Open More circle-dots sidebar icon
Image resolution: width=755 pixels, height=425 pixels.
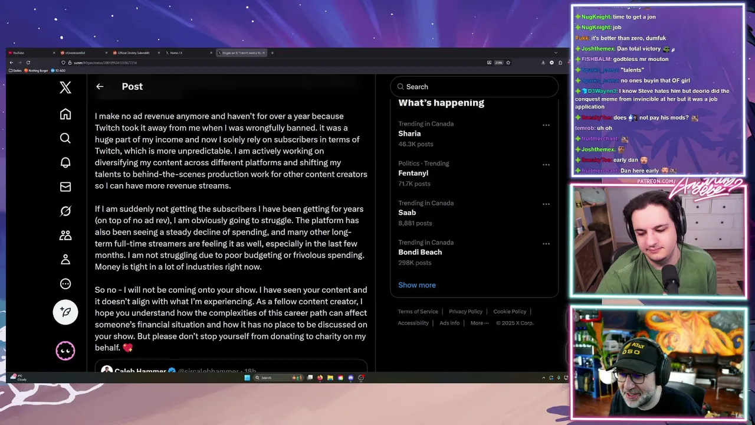pyautogui.click(x=65, y=283)
